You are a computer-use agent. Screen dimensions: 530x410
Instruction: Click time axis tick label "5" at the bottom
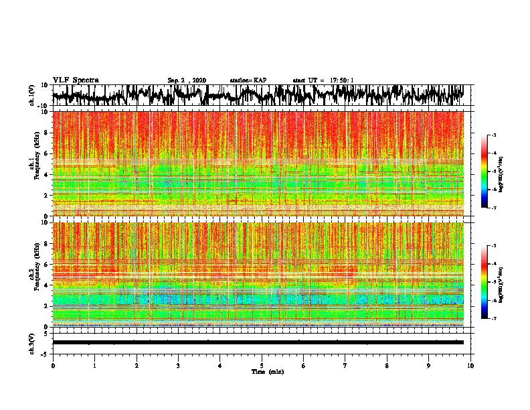262,366
